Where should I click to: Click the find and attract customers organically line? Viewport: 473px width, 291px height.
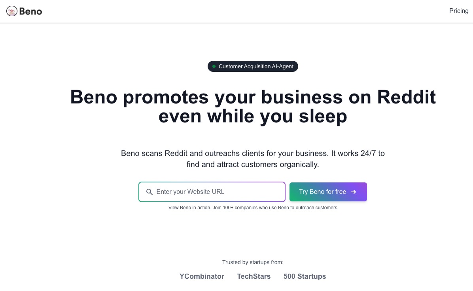pos(253,165)
